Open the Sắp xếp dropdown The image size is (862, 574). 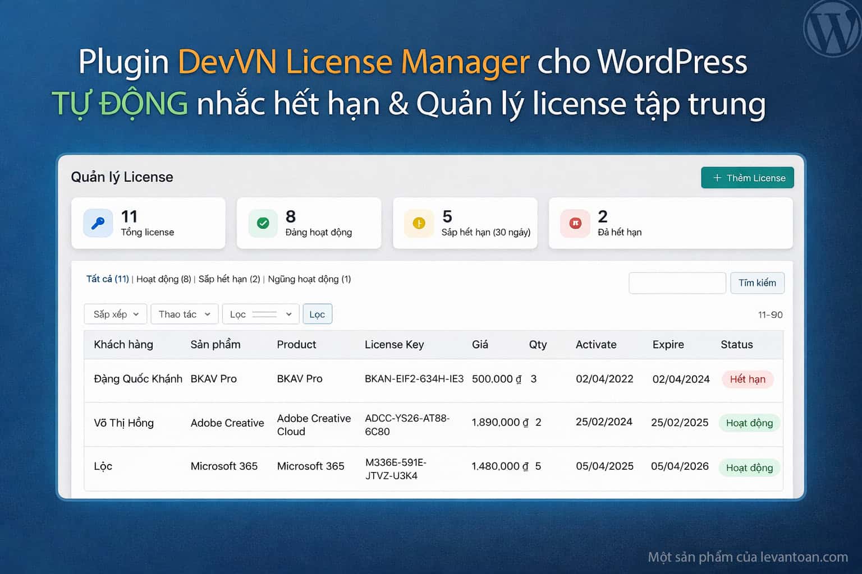coord(116,314)
